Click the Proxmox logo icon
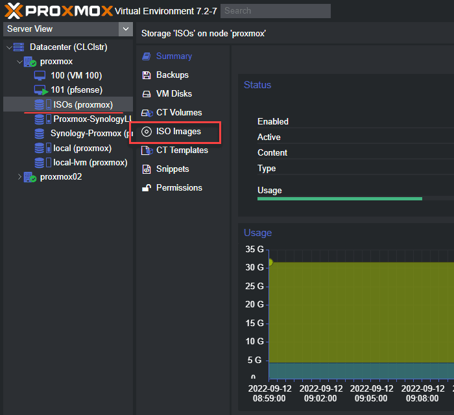The height and width of the screenshot is (415, 454). pyautogui.click(x=14, y=11)
